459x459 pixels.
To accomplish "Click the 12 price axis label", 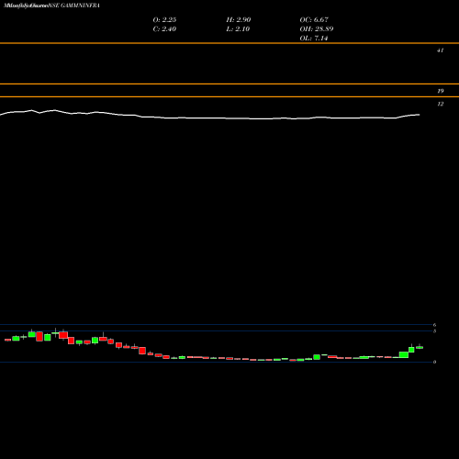I will (440, 104).
